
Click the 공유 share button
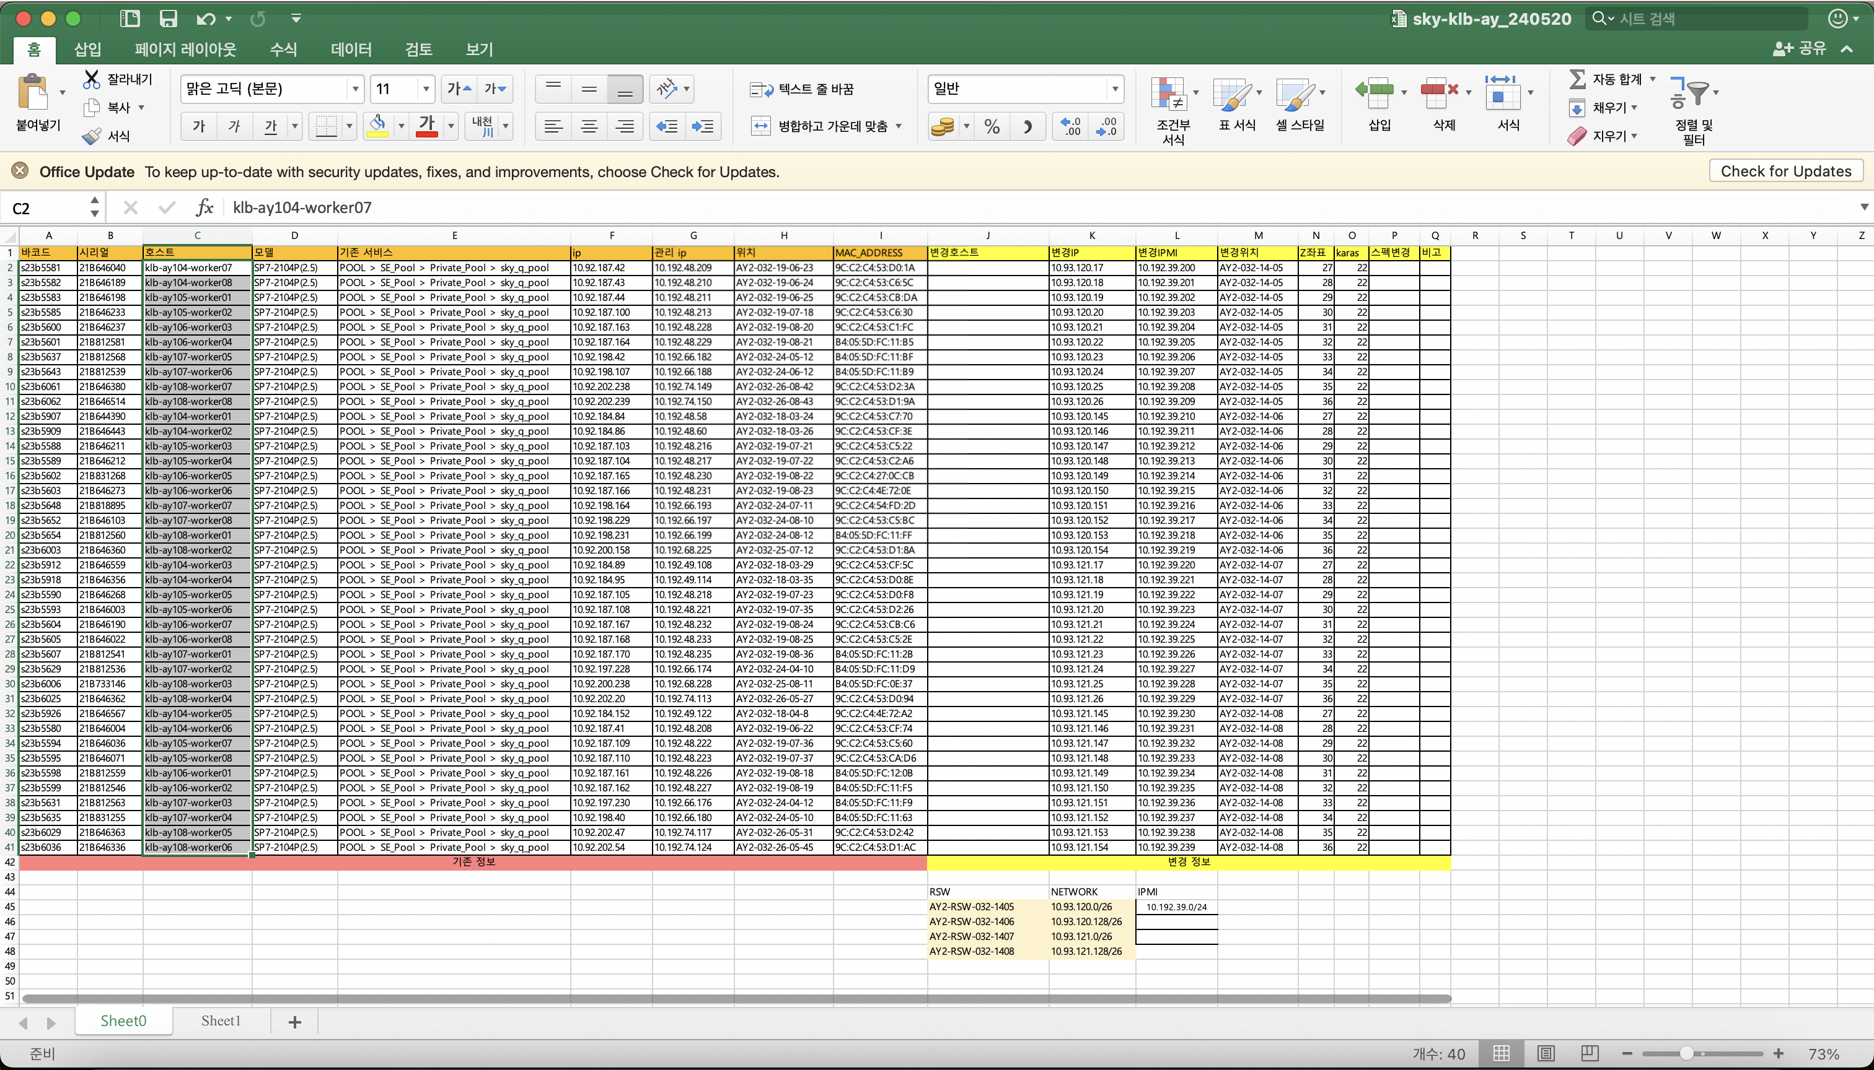click(x=1799, y=48)
